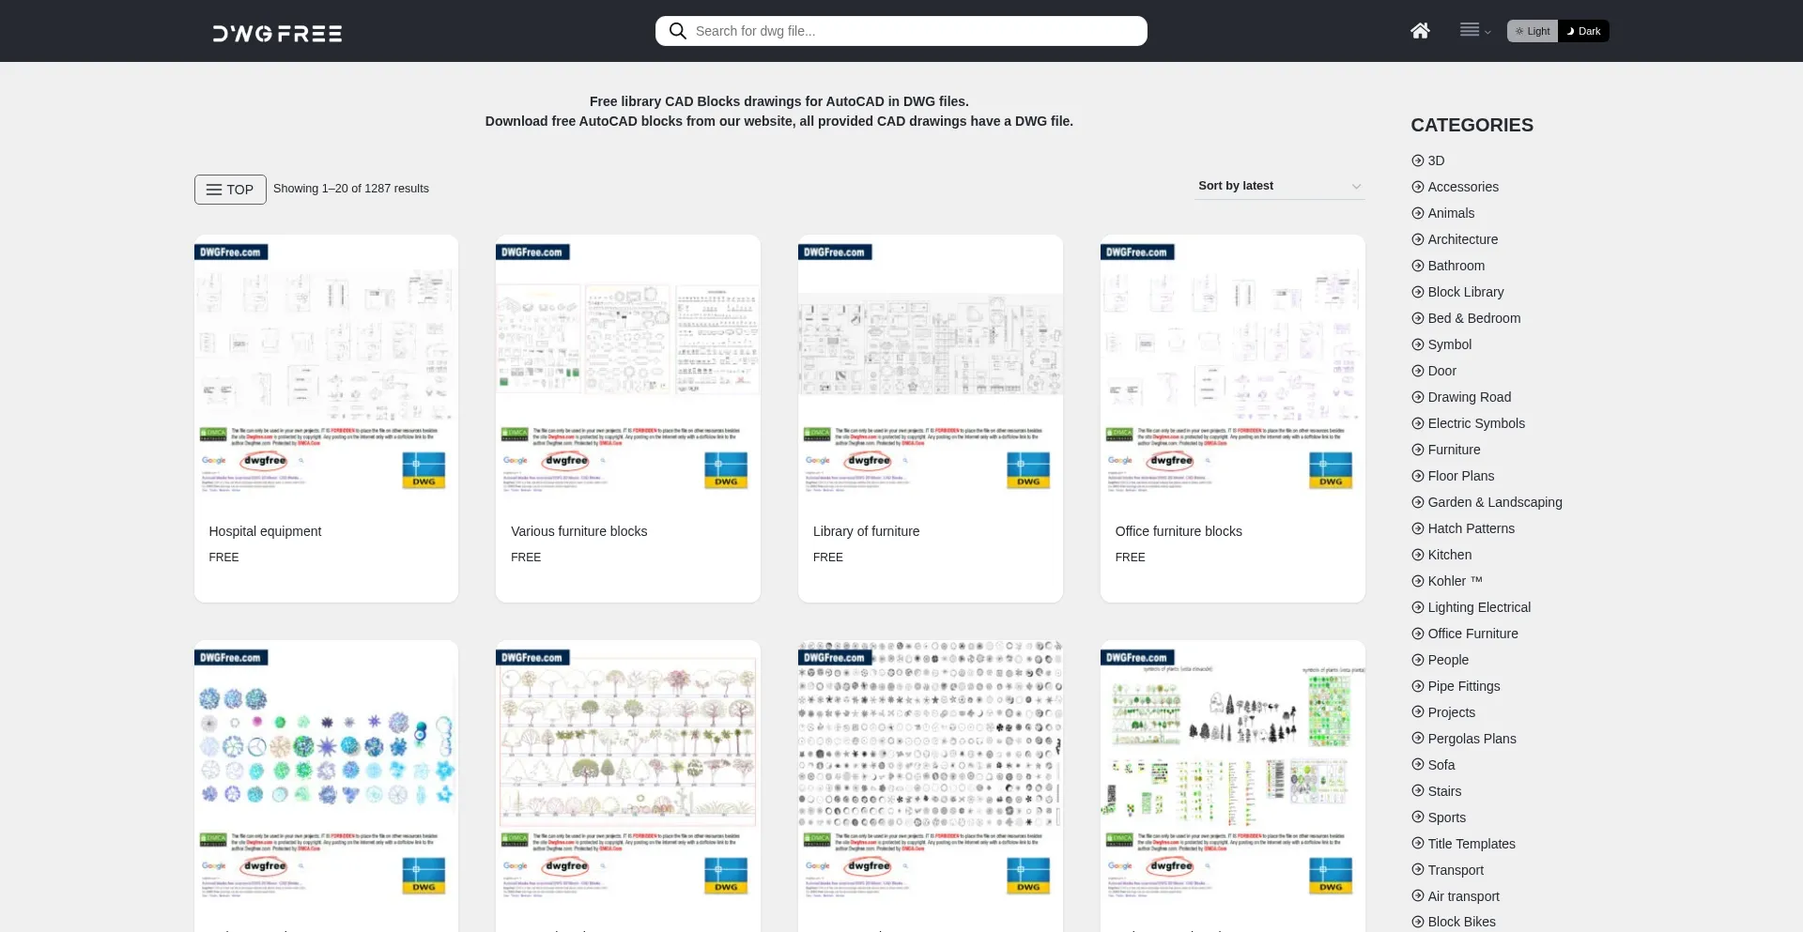Click the DWGFREE logo
The image size is (1803, 932).
pyautogui.click(x=277, y=34)
